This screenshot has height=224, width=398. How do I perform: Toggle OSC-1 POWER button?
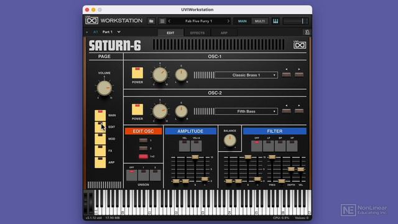pos(137,73)
